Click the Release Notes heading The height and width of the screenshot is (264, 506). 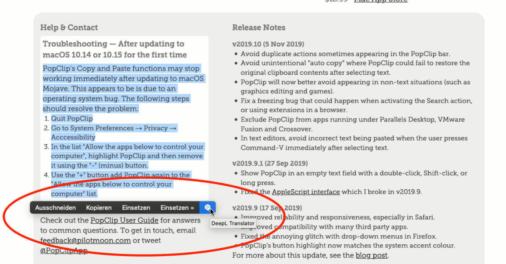259,28
